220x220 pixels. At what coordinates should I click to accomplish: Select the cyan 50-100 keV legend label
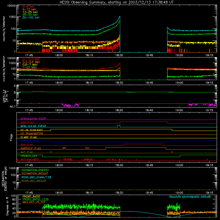(31, 18)
